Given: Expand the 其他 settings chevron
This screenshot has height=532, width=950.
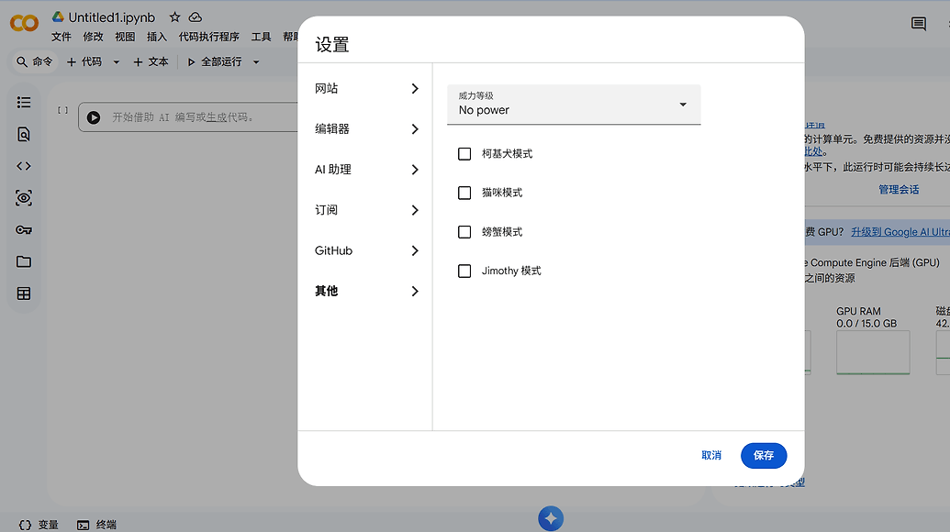Looking at the screenshot, I should click(415, 291).
